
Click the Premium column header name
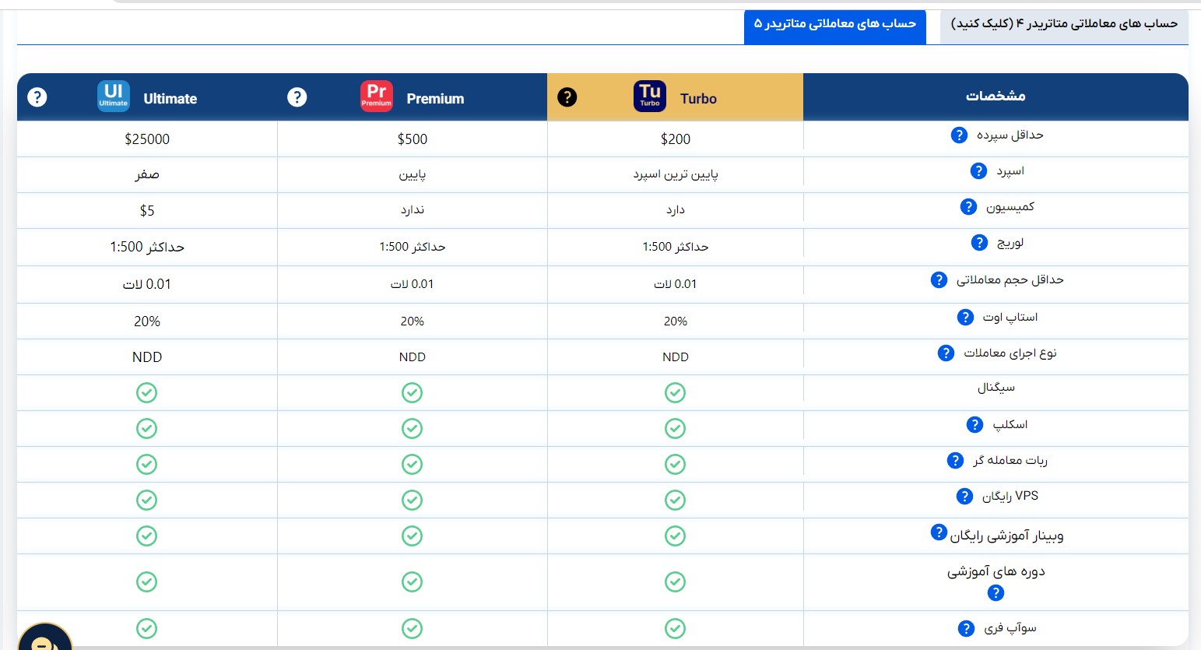pyautogui.click(x=435, y=99)
